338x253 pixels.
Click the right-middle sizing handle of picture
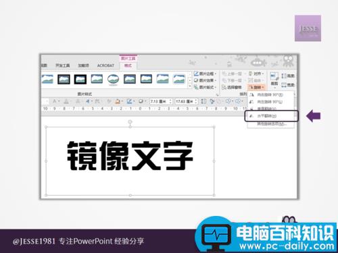(x=214, y=161)
